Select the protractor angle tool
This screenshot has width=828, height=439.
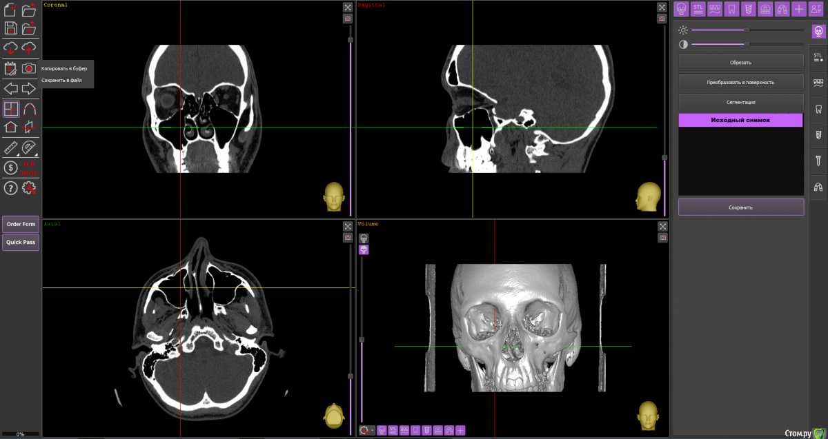point(29,147)
